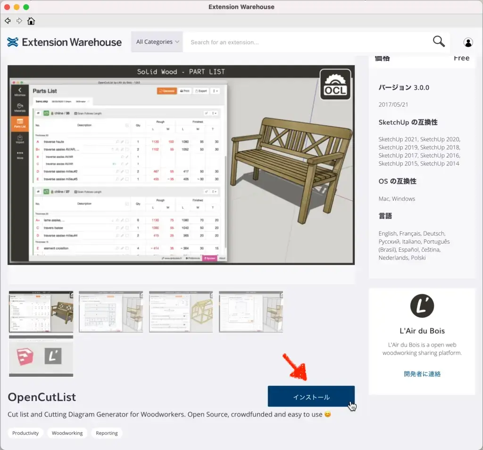Select the bench parts list thumbnail
483x450 pixels.
(41, 312)
